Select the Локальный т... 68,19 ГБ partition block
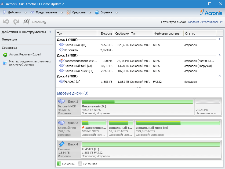The width and height of the screenshot is (225, 169). 121,129
